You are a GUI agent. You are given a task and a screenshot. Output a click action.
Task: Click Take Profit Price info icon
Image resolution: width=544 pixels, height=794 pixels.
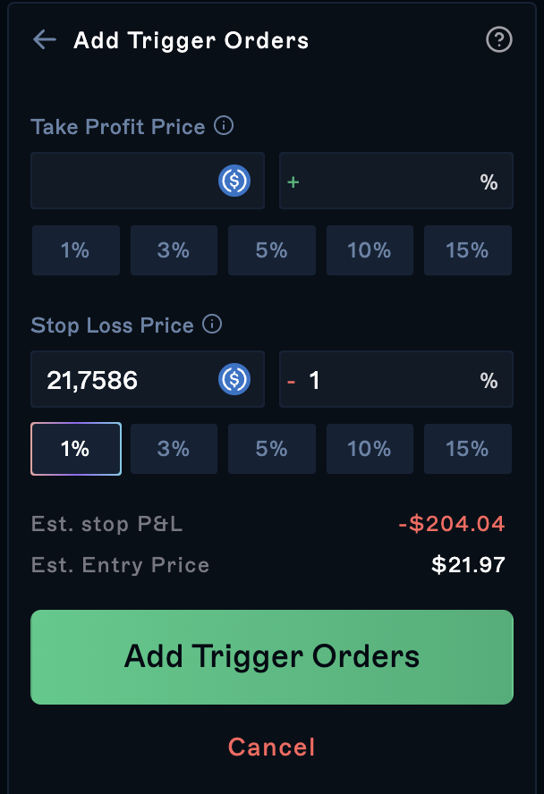pos(225,126)
